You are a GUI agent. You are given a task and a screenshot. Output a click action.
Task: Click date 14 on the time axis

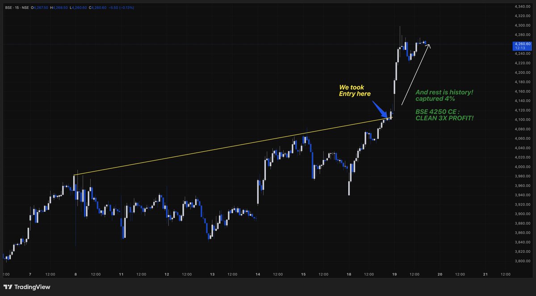click(258, 275)
